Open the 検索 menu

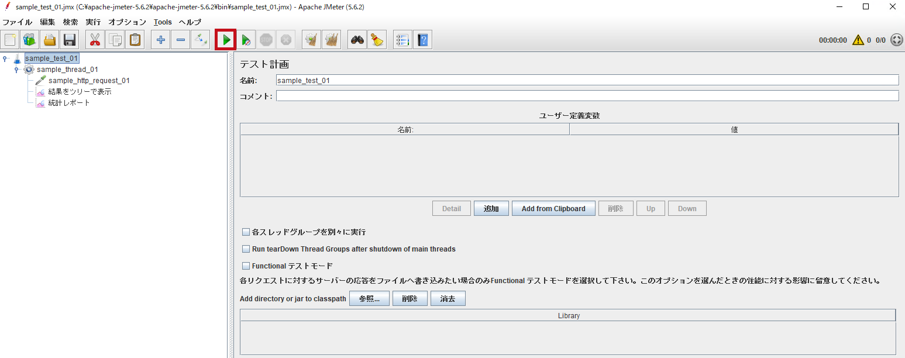(71, 22)
